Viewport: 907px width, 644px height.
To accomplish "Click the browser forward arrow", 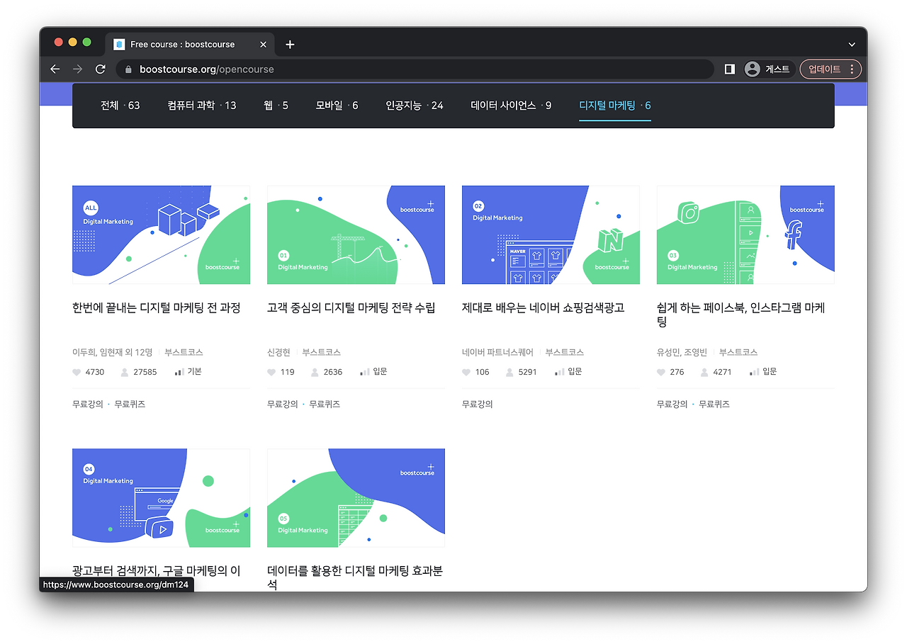I will point(77,69).
